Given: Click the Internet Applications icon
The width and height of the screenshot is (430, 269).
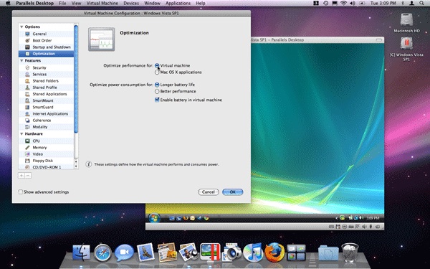Looking at the screenshot, I should (27, 114).
